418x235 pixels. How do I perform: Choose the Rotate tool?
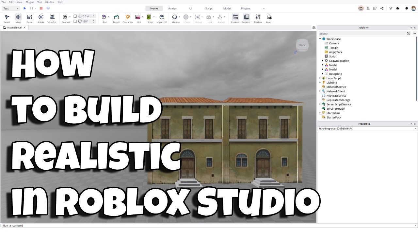click(x=41, y=18)
